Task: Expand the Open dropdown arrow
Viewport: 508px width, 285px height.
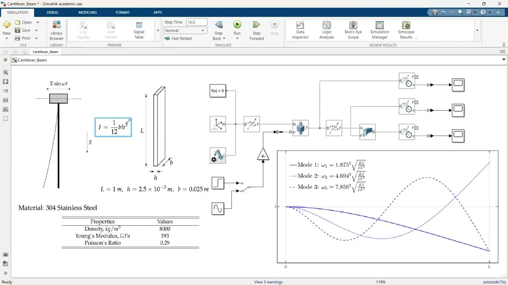Action: click(38, 22)
